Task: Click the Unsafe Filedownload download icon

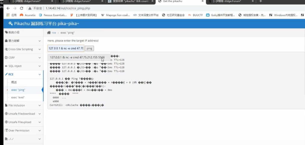Action: coord(6,114)
